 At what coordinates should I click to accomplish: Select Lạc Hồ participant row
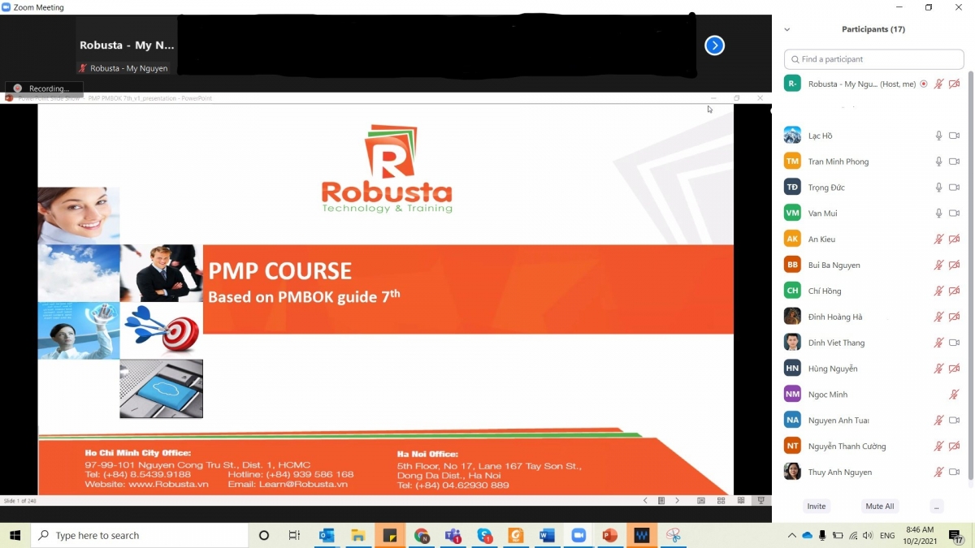[873, 136]
